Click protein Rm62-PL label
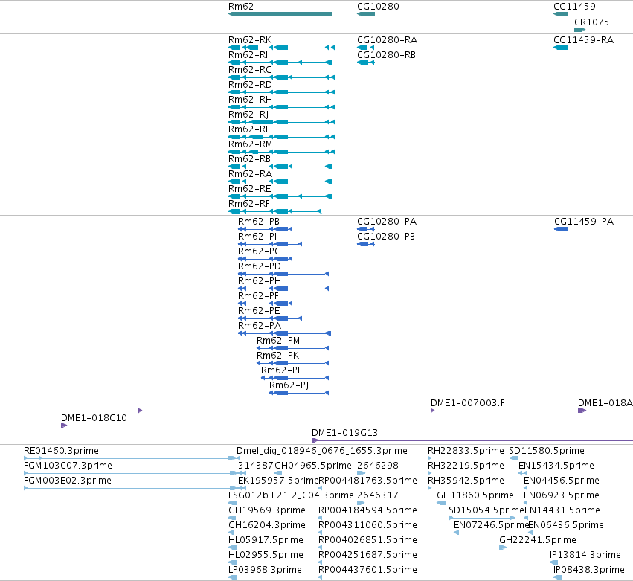 click(x=281, y=370)
